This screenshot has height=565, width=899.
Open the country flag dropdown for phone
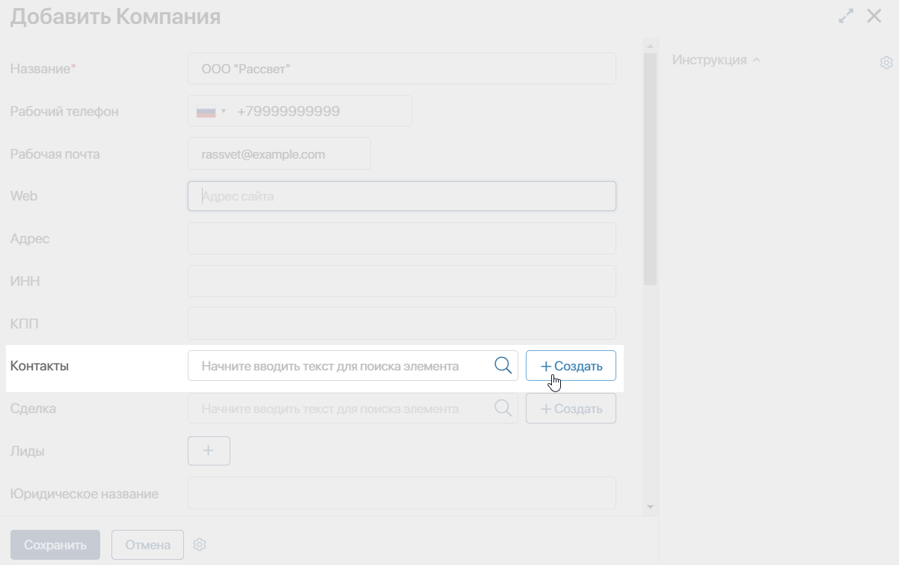point(210,112)
